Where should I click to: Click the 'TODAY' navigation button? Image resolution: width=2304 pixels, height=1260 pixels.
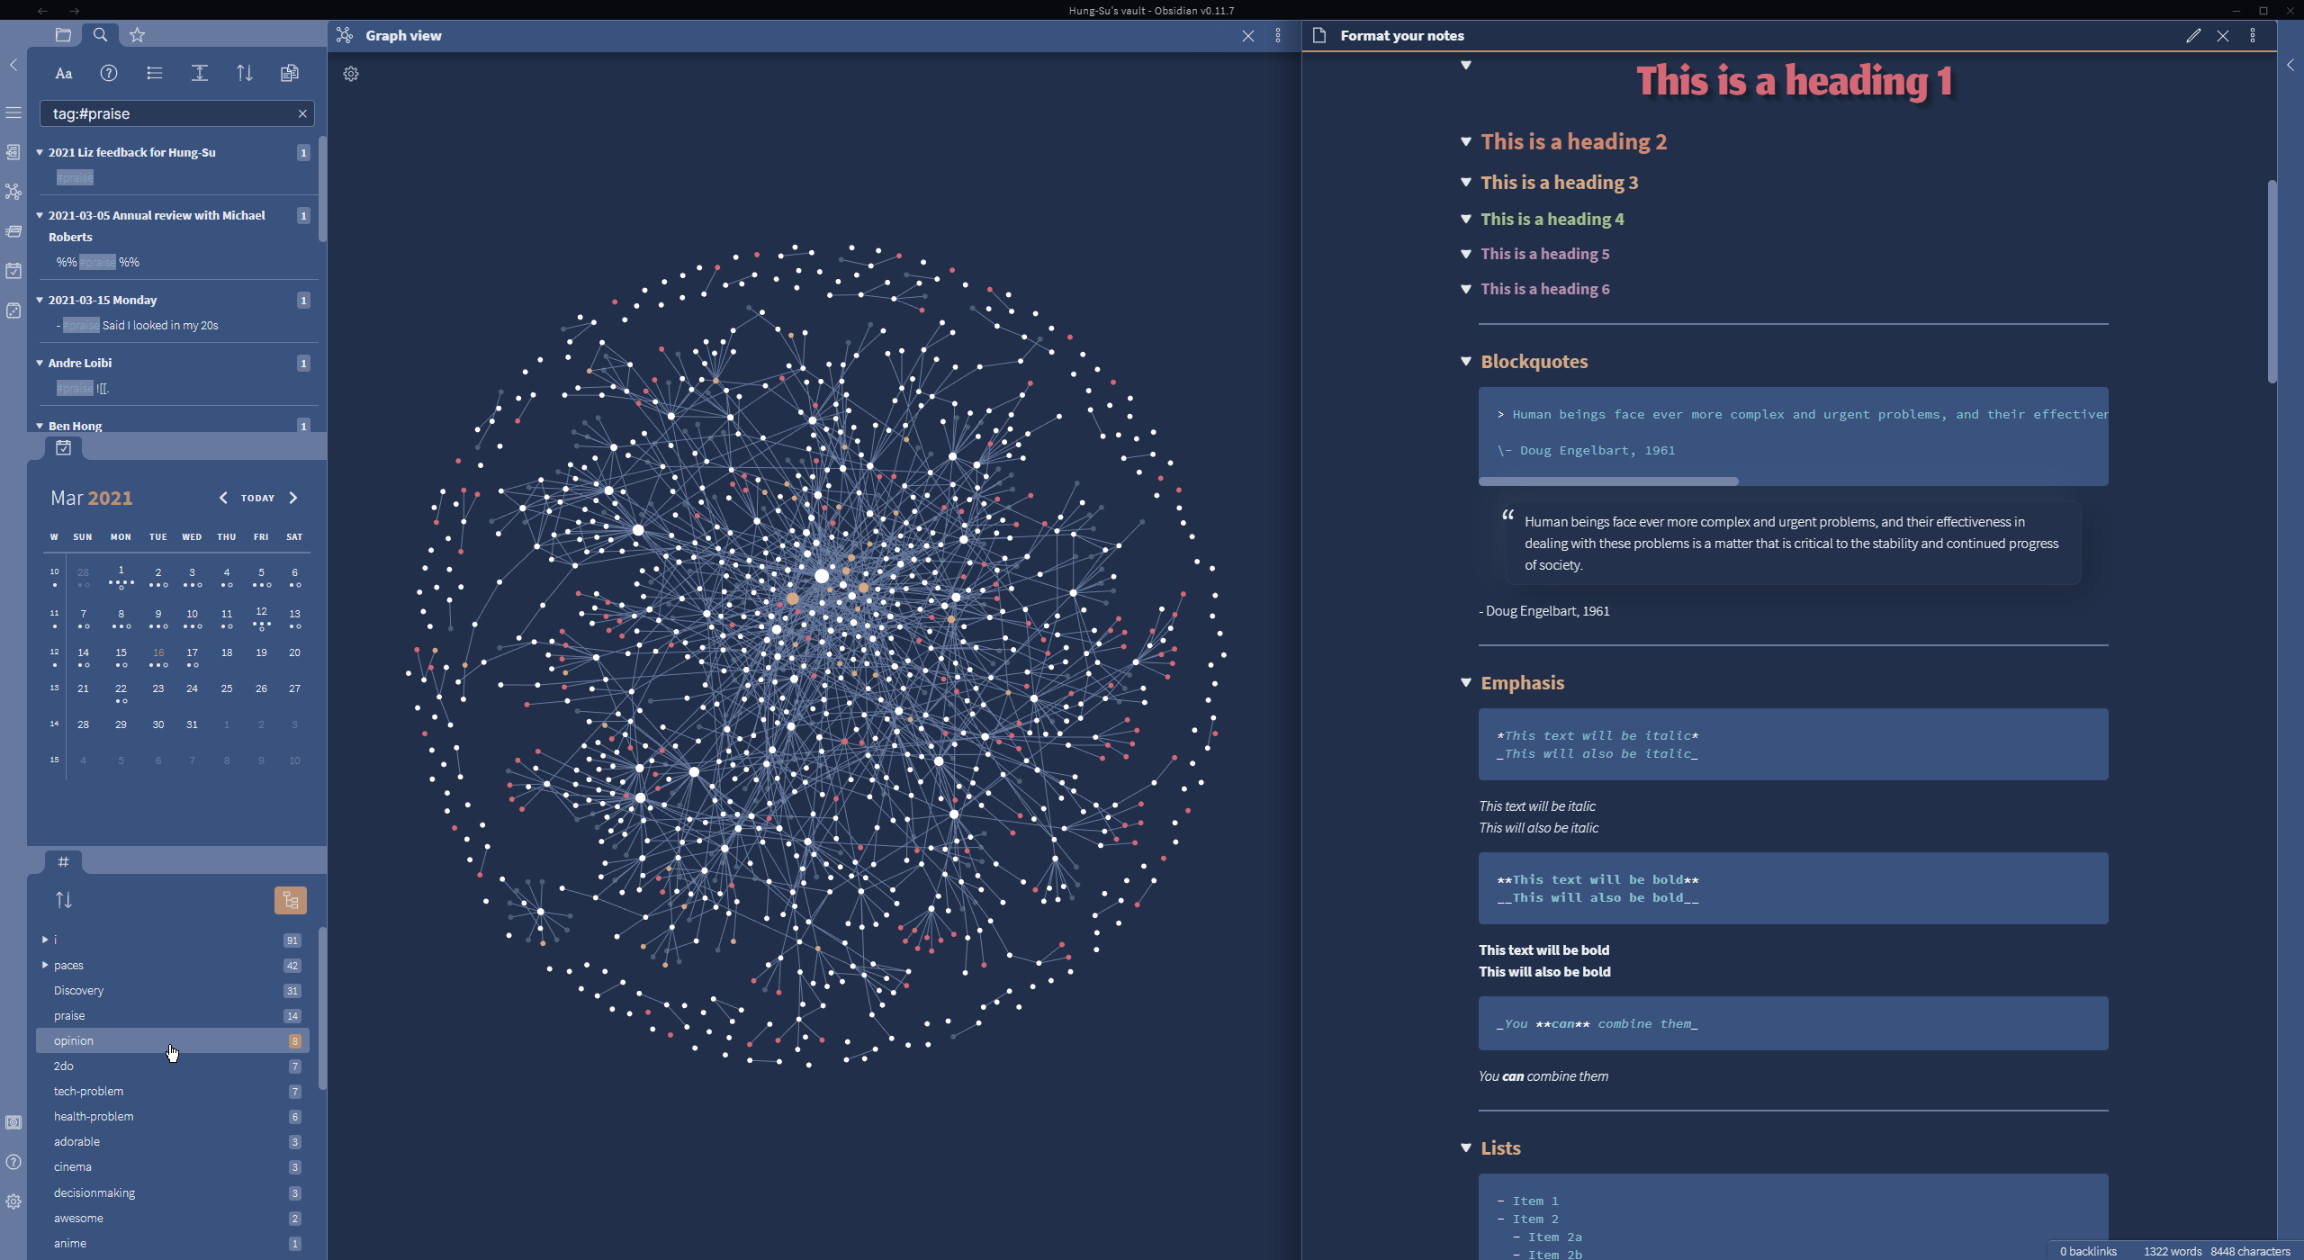256,497
